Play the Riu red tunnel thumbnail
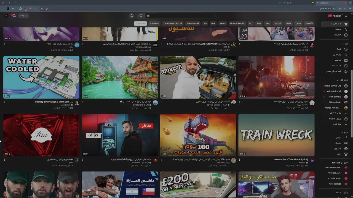The image size is (353, 198). pos(41,135)
